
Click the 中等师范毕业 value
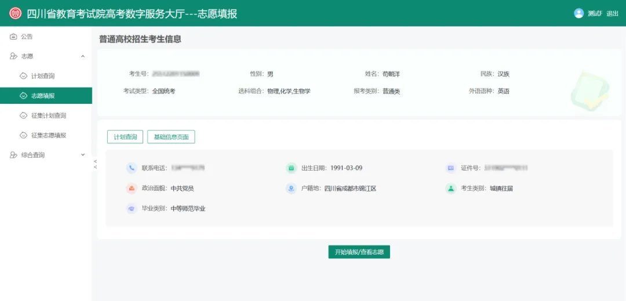point(188,208)
